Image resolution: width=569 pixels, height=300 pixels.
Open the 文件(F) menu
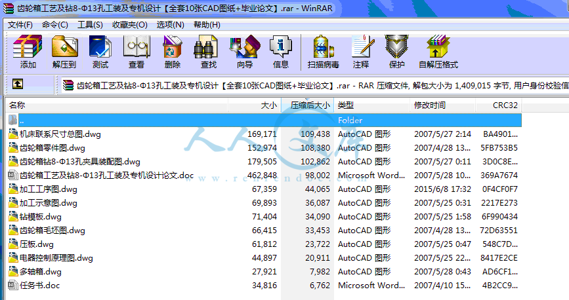click(x=20, y=25)
